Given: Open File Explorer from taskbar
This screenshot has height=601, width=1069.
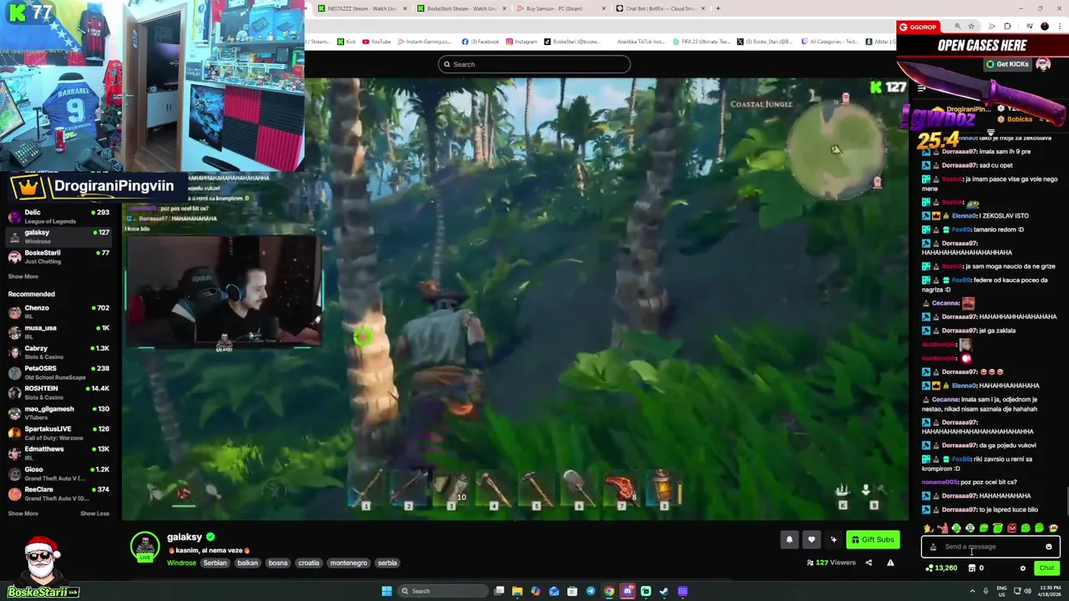Looking at the screenshot, I should 517,591.
